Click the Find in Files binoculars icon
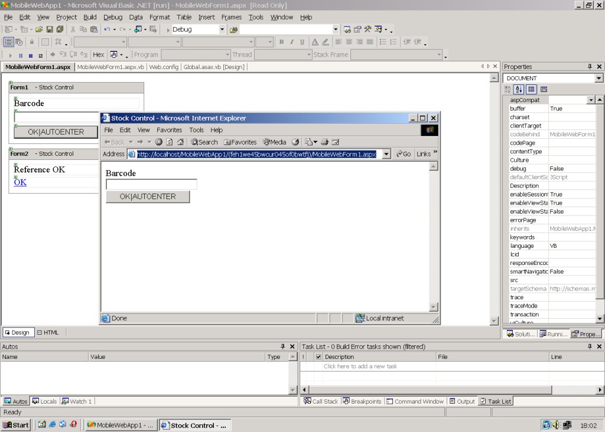 point(233,30)
